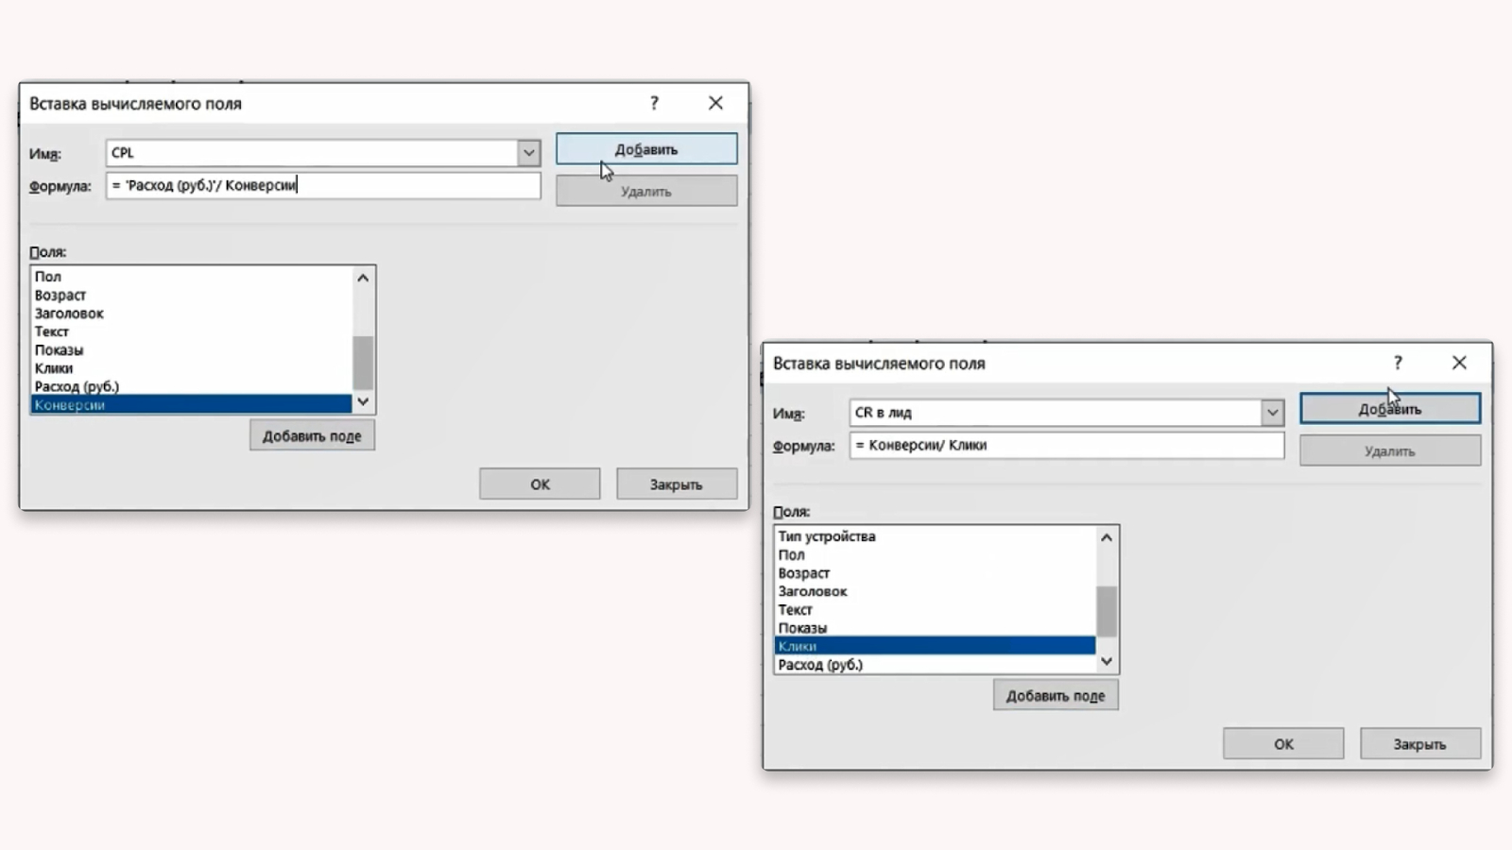Screen dimensions: 1512x850
Task: Click the help question mark in CPL dialog
Action: pyautogui.click(x=654, y=103)
